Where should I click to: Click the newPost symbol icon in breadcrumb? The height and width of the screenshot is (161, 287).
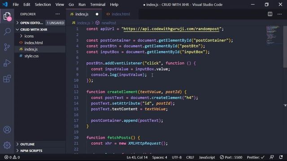(x=97, y=23)
